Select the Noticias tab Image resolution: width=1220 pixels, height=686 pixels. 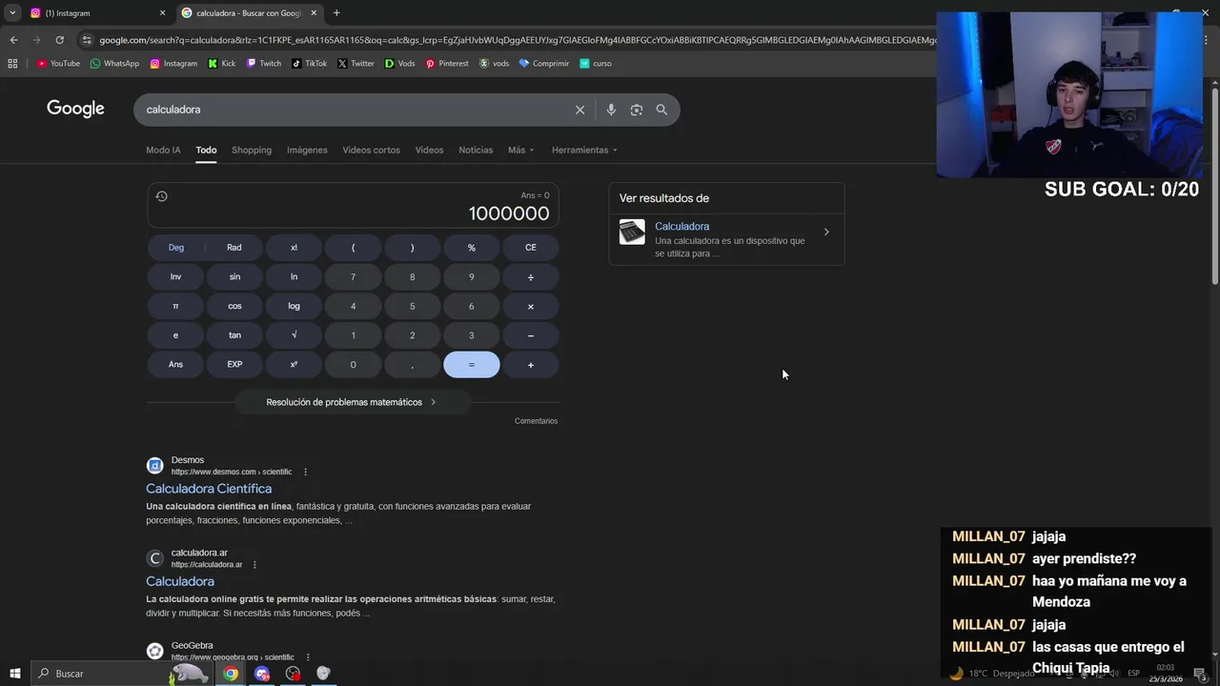[x=476, y=150]
